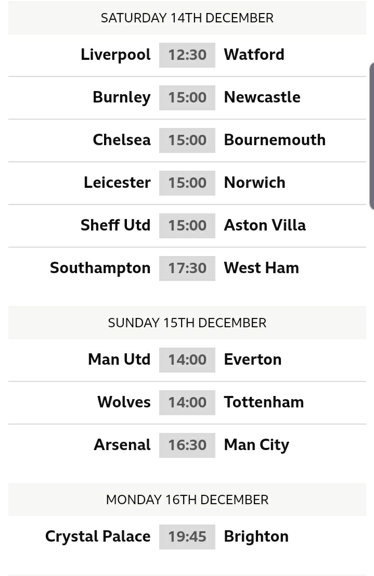Open the Norwich team link
Screen dimensions: 374x576
pyautogui.click(x=254, y=183)
